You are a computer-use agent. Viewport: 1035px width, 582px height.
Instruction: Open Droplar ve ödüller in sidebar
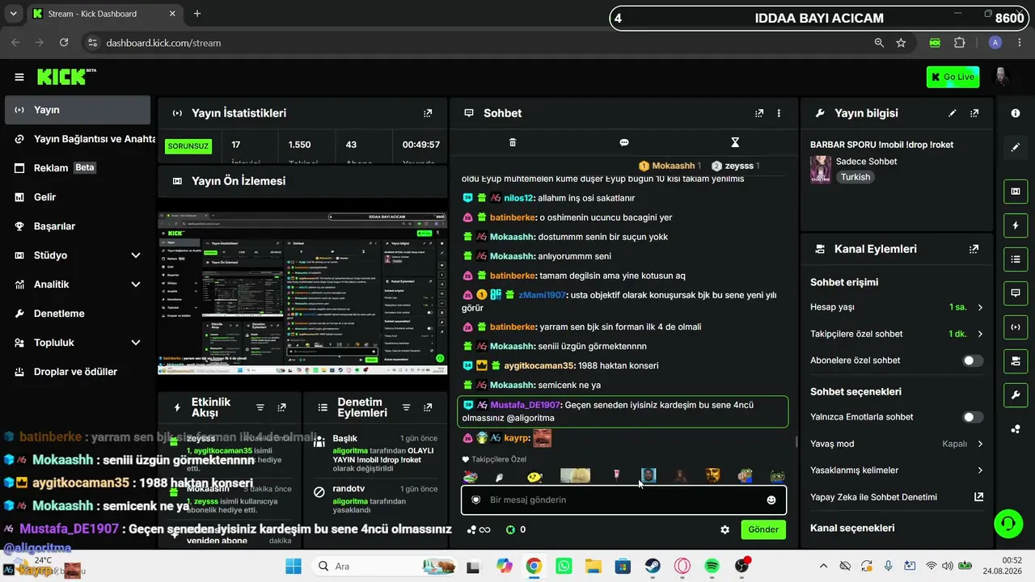click(x=78, y=372)
